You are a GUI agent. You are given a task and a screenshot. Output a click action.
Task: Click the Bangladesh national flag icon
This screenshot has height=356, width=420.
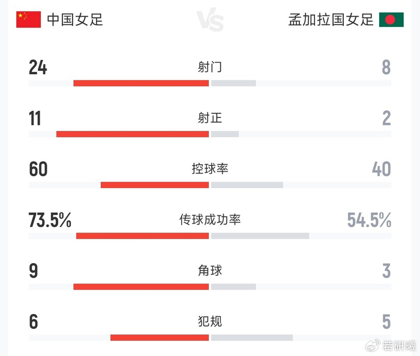pos(391,20)
